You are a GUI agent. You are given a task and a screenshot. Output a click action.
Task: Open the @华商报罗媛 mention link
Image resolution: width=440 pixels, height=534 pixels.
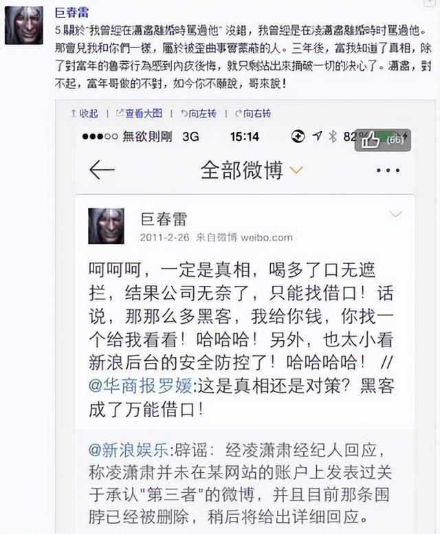(140, 386)
